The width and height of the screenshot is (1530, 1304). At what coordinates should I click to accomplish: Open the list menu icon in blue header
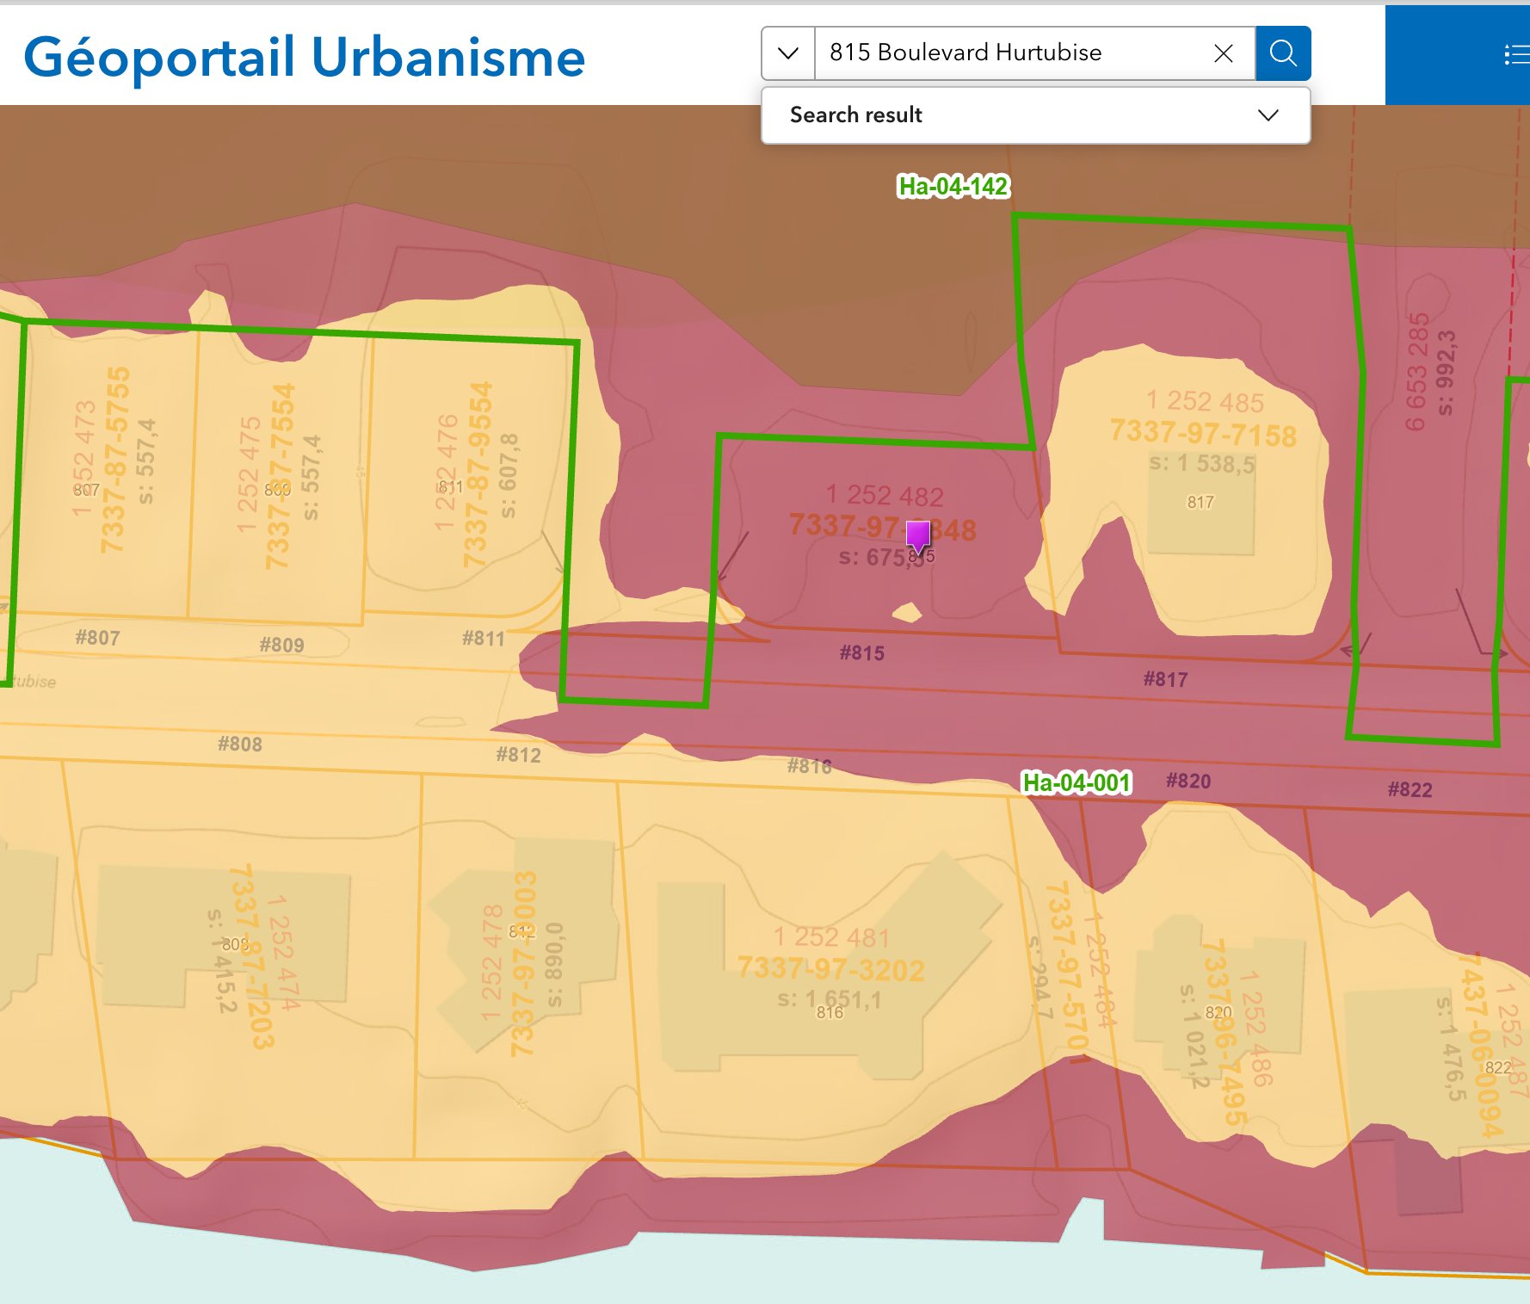[x=1515, y=55]
